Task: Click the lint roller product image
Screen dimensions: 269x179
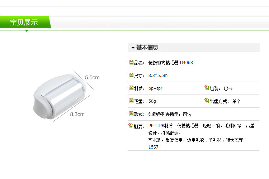Action: point(60,96)
